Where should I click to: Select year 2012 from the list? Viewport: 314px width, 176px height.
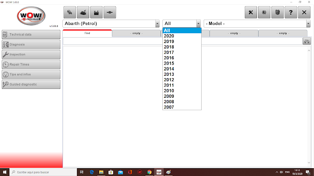coord(182,80)
